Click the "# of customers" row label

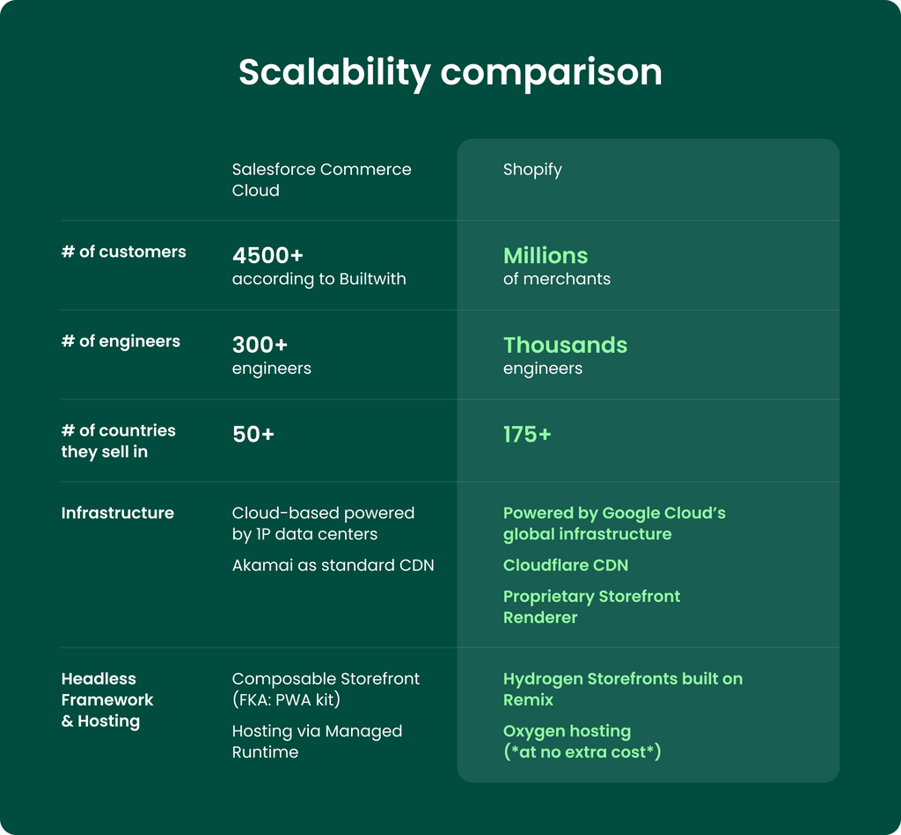(x=123, y=252)
